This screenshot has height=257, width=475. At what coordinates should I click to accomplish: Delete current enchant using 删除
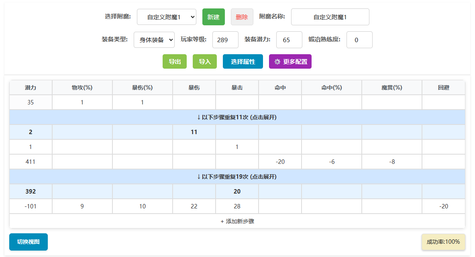point(242,17)
